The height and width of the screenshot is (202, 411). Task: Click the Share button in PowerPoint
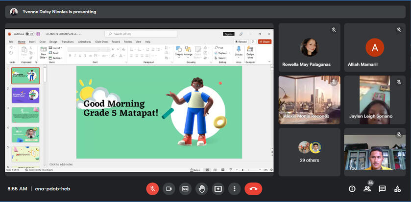(x=265, y=42)
